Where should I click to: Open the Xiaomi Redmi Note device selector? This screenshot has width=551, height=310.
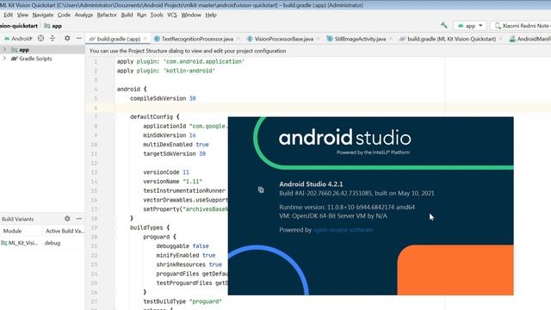522,26
